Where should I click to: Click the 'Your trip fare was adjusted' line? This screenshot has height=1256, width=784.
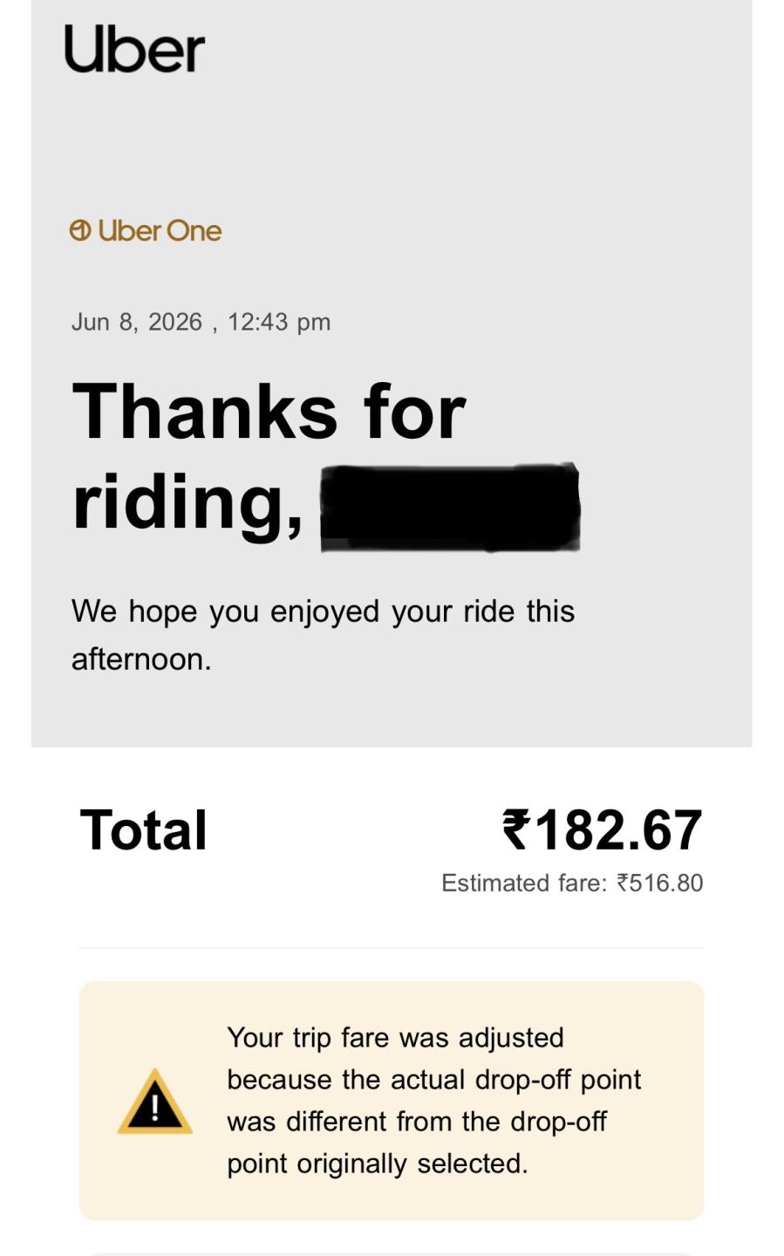tap(396, 1038)
